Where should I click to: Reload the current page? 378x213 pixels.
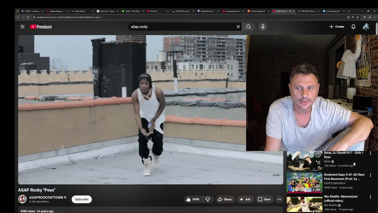[28, 17]
